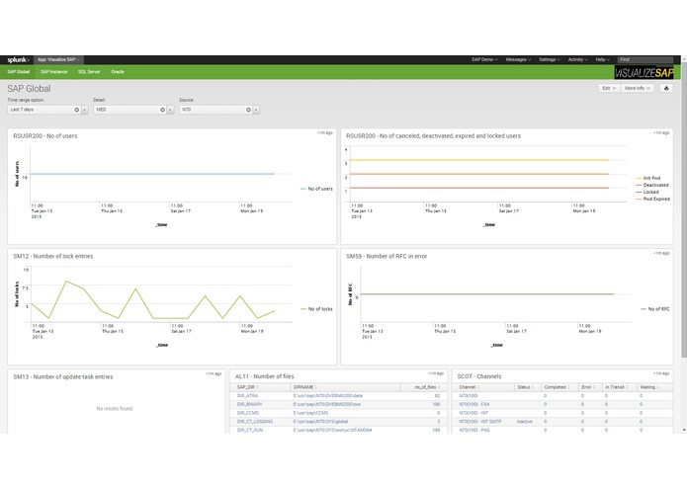Toggle Pwd Expired legend entry
687x488 pixels.
click(652, 200)
